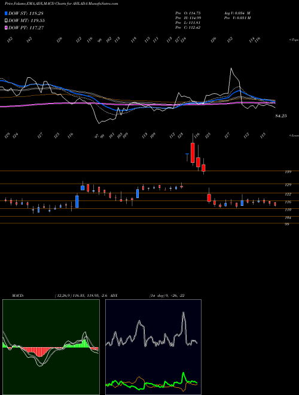The width and height of the screenshot is (299, 395).
Task: Click the 'ADX' indicator heading
Action: (114, 296)
